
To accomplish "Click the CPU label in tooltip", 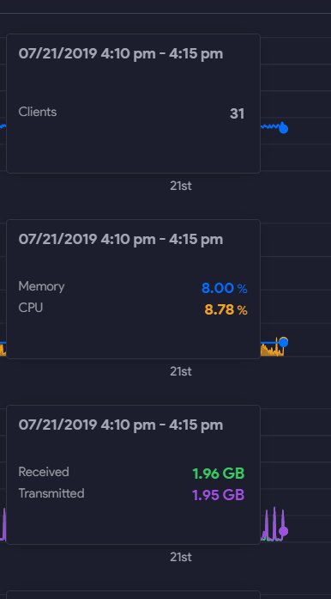I will 31,308.
